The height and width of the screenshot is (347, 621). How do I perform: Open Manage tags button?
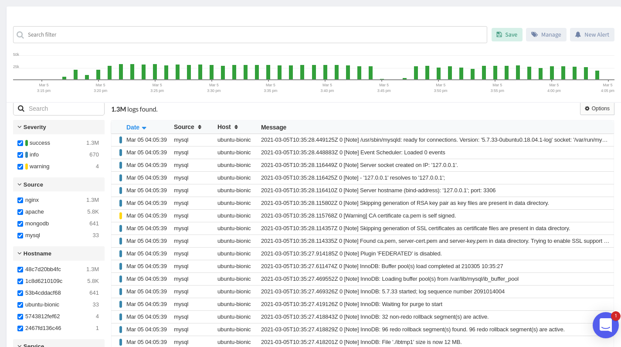pos(546,35)
